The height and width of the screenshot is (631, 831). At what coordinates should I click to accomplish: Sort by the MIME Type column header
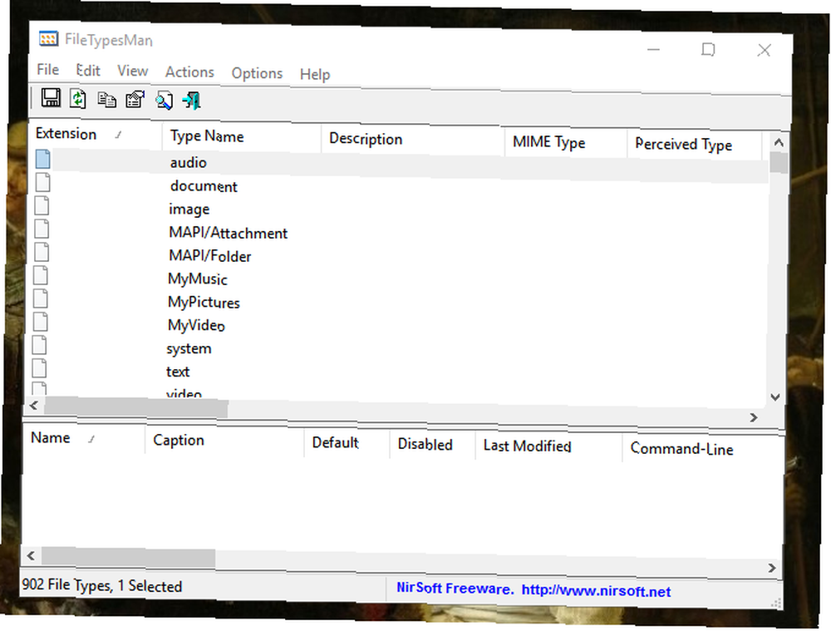[565, 143]
